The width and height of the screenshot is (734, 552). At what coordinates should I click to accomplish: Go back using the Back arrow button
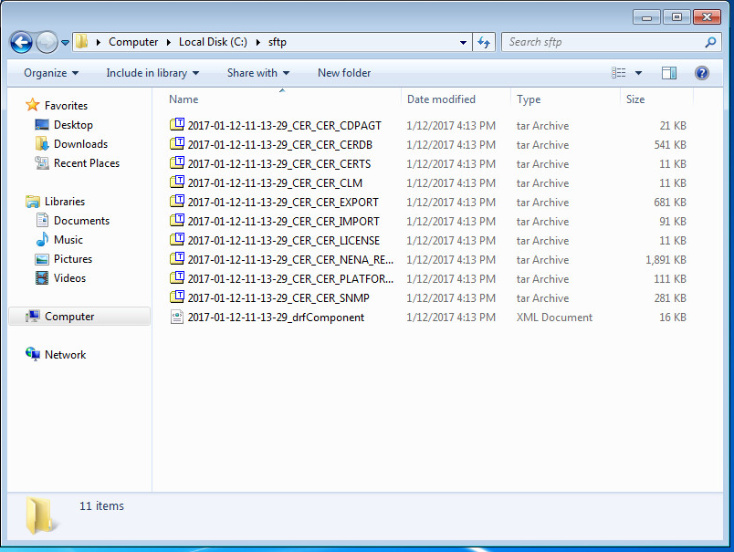point(21,43)
